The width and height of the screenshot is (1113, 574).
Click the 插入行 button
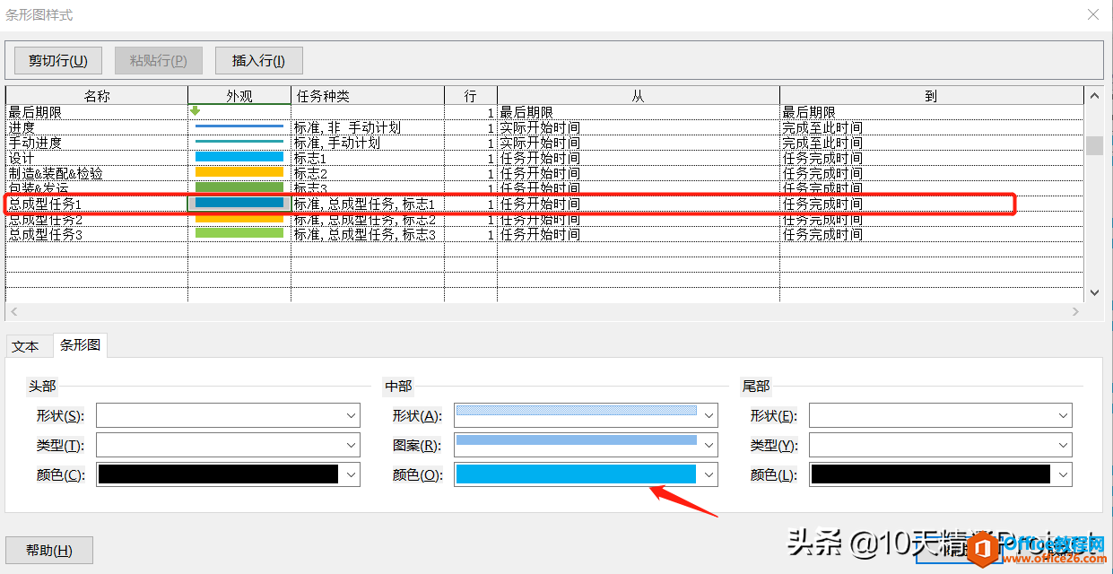click(x=258, y=60)
